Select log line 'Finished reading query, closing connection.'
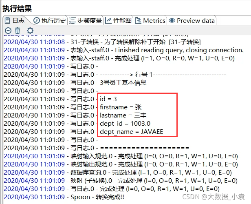Screen dimensions: 251x204 pyautogui.click(x=123, y=50)
